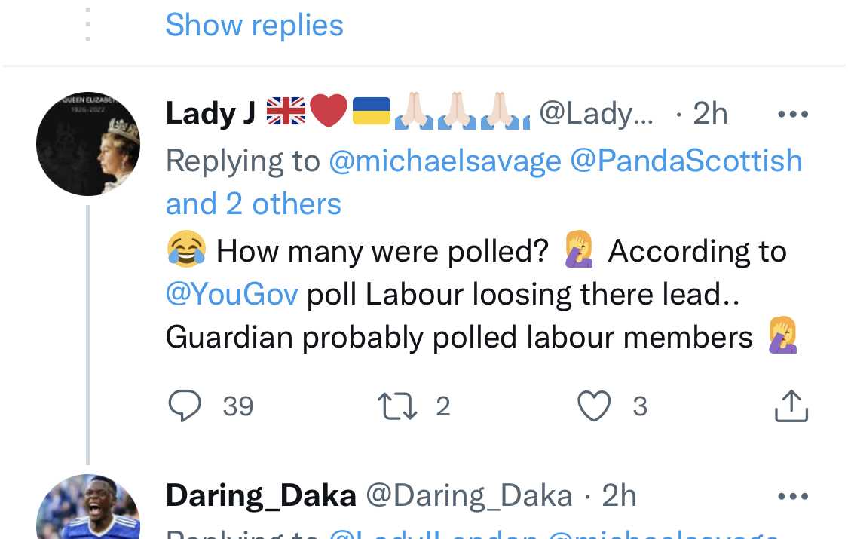Open the tweet text about Guardian polling
848x539 pixels.
click(458, 338)
